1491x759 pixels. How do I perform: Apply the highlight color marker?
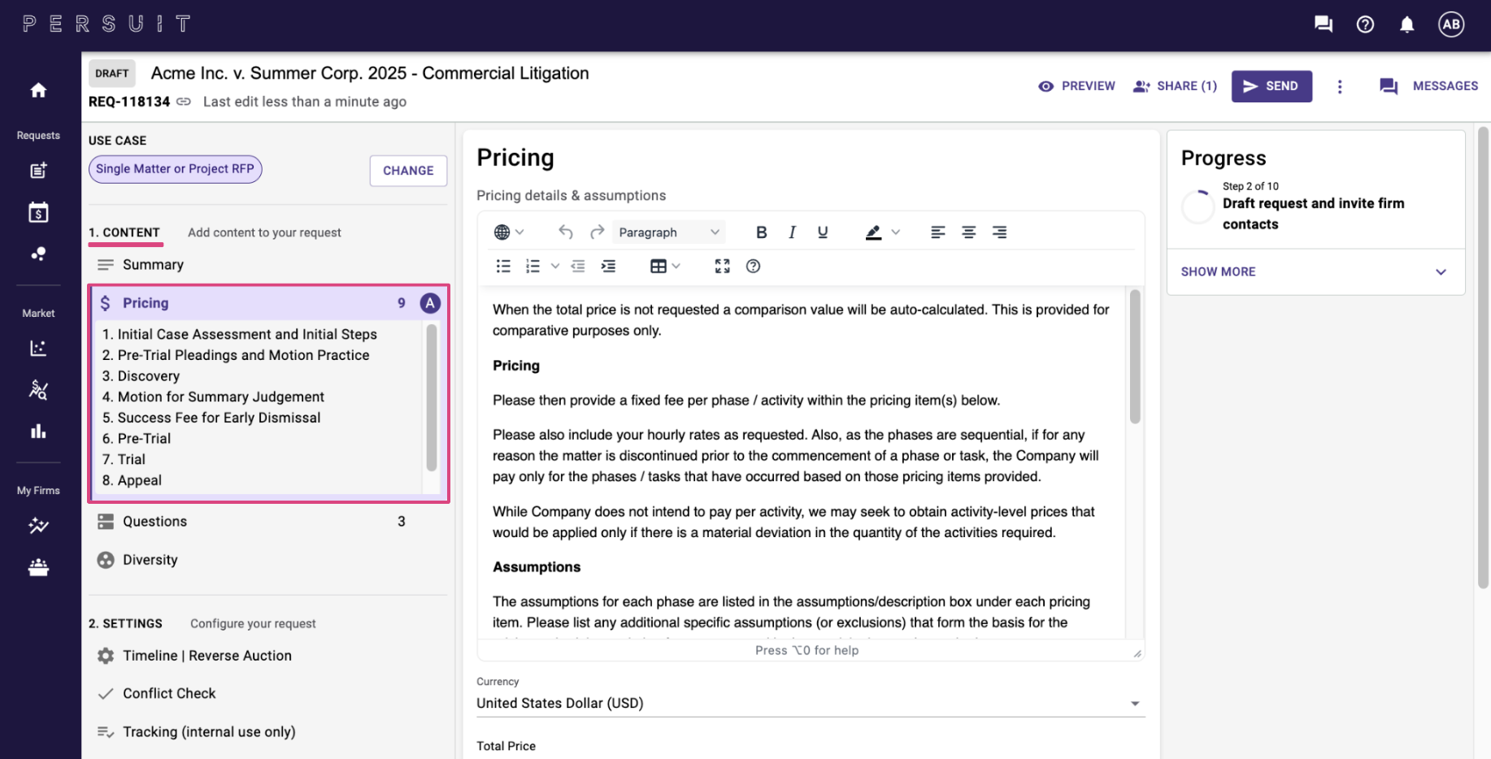tap(873, 232)
